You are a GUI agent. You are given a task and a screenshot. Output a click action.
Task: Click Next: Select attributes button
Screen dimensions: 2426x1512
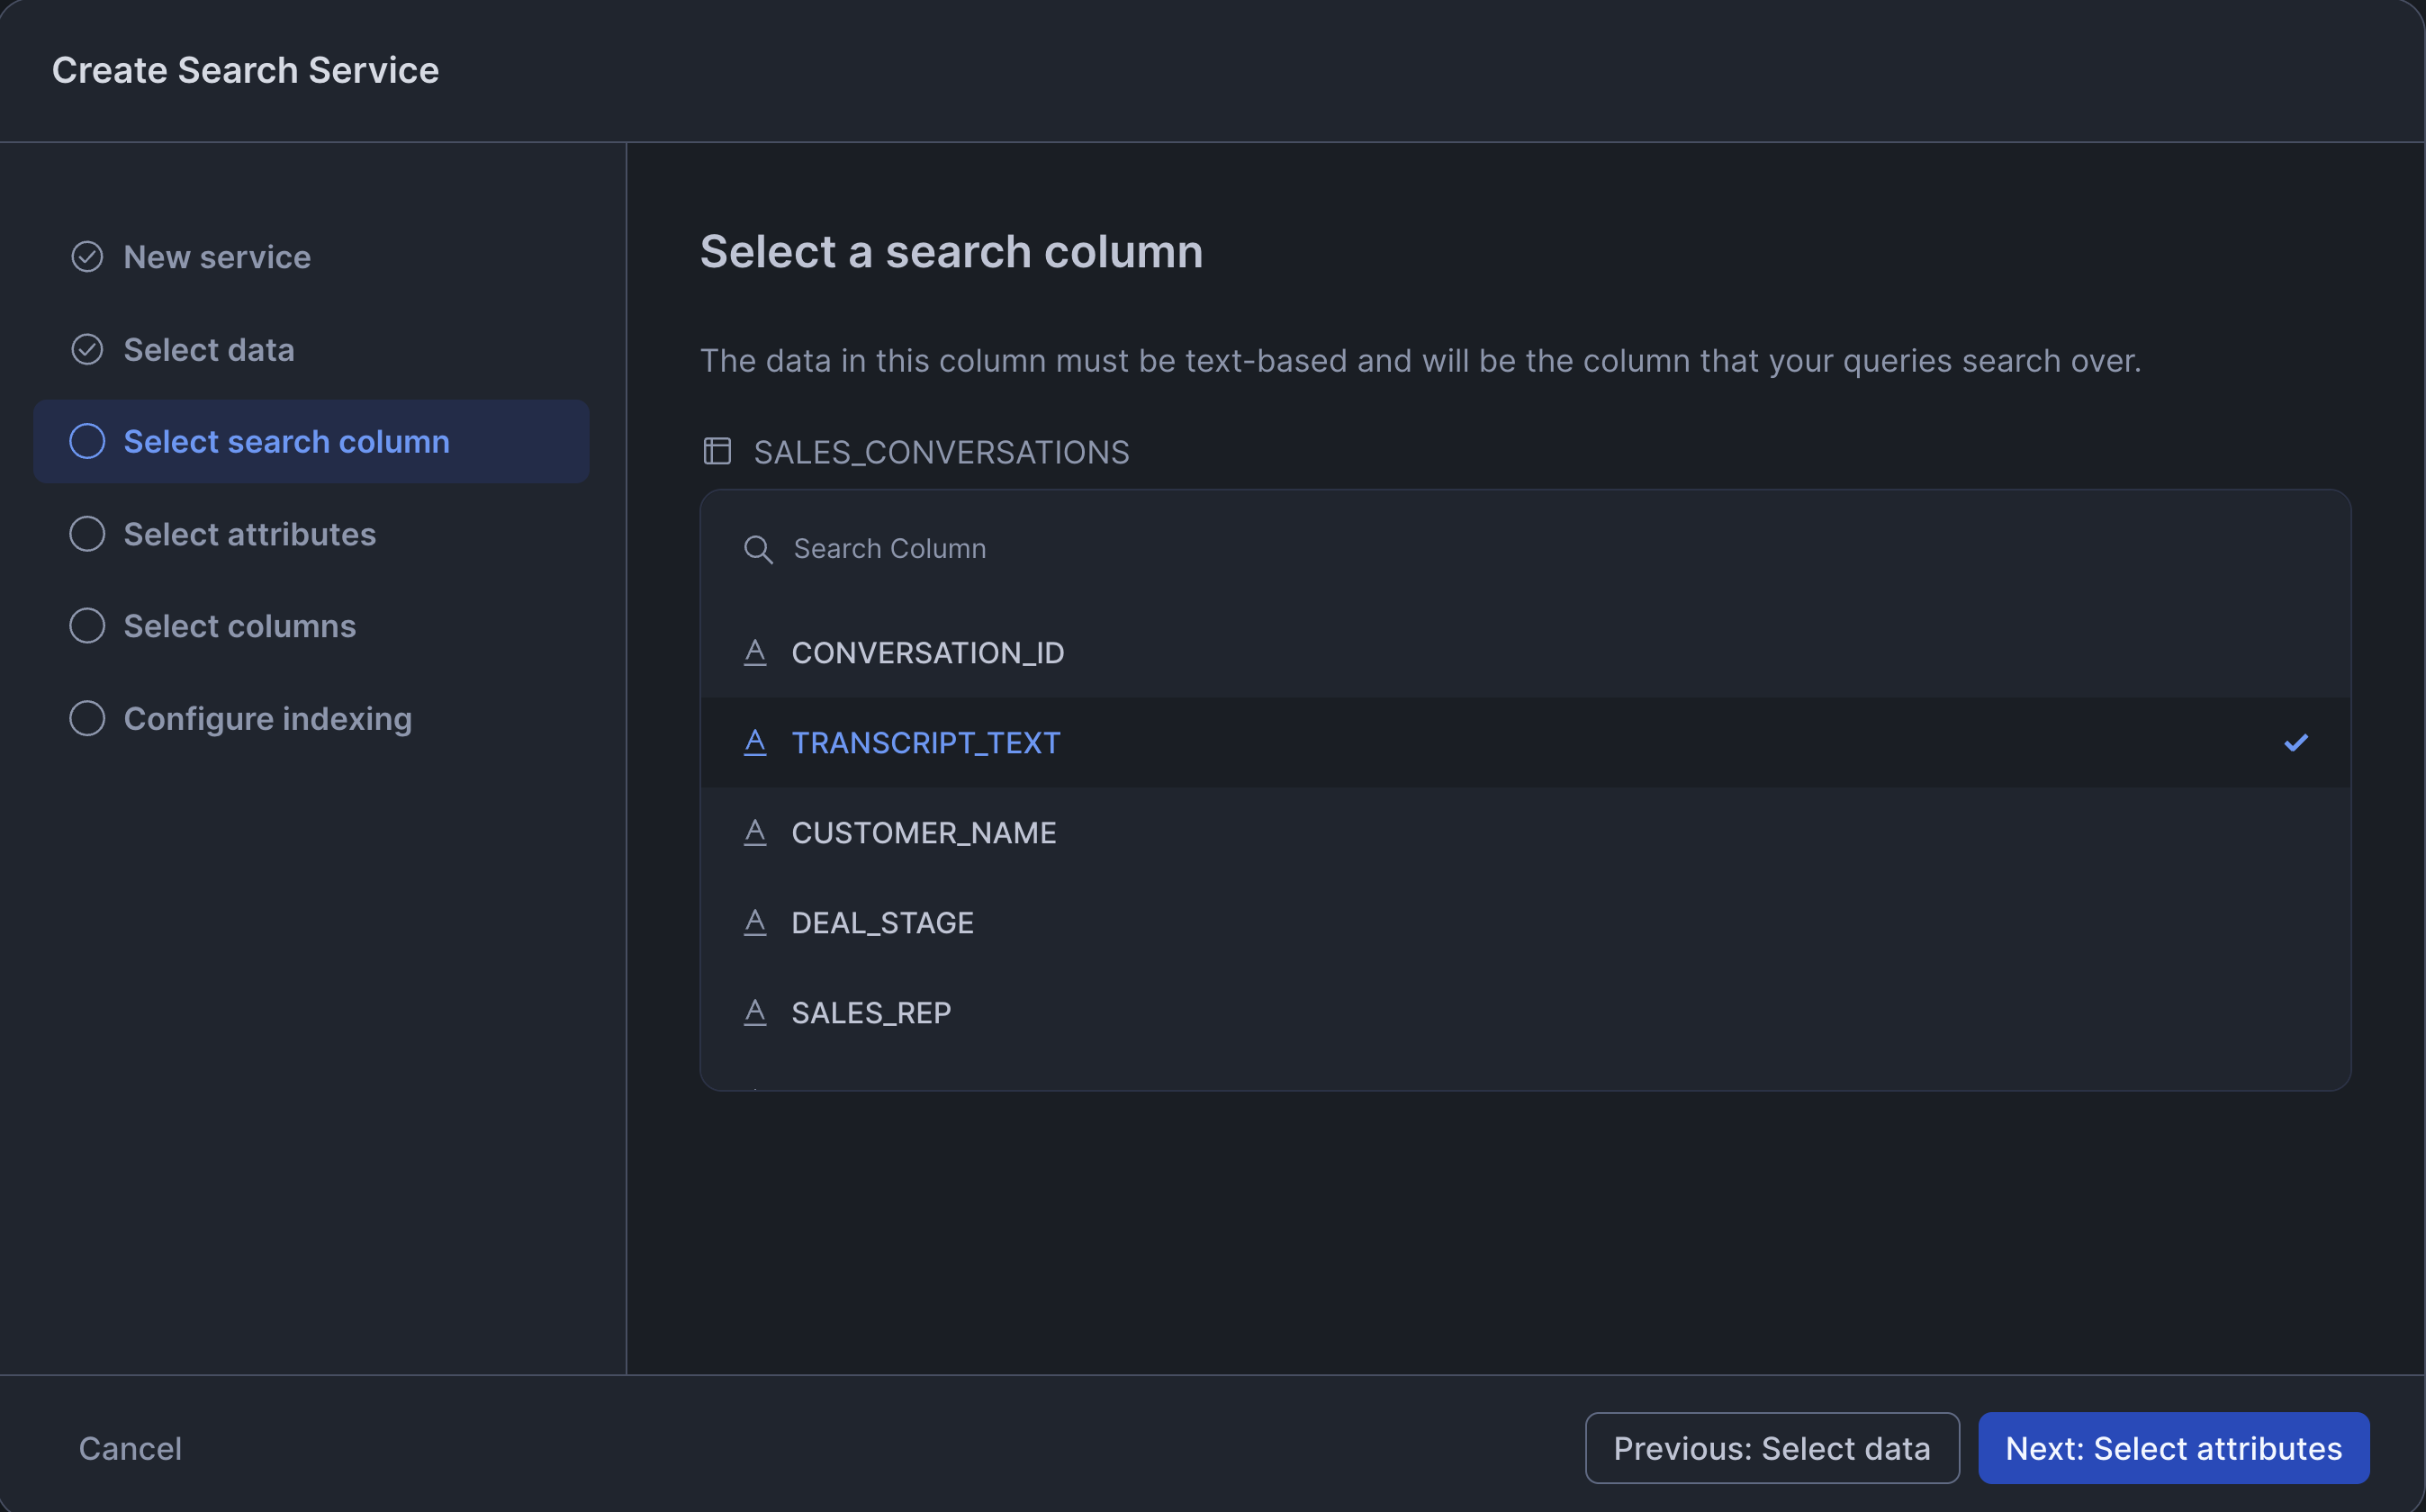(x=2173, y=1448)
